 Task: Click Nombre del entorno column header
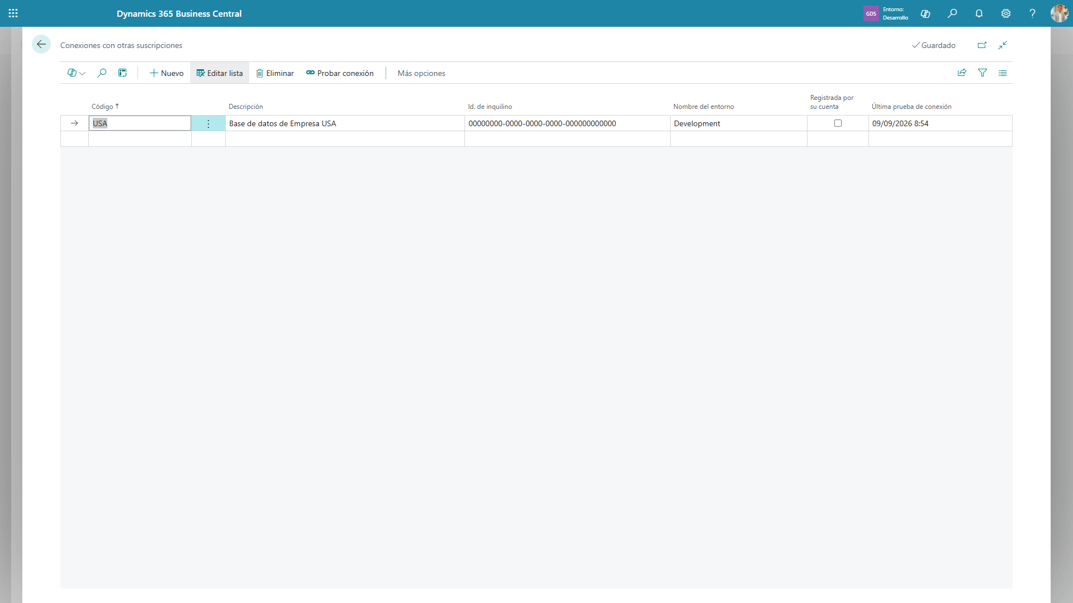[x=704, y=107]
